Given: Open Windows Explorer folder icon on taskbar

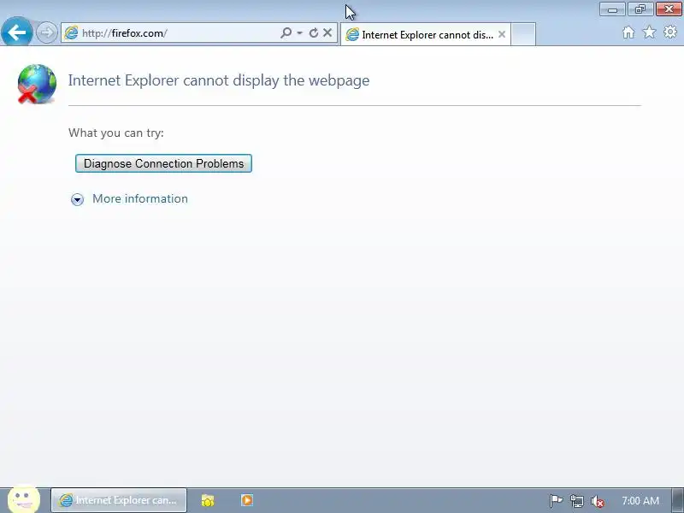Looking at the screenshot, I should click(x=208, y=500).
